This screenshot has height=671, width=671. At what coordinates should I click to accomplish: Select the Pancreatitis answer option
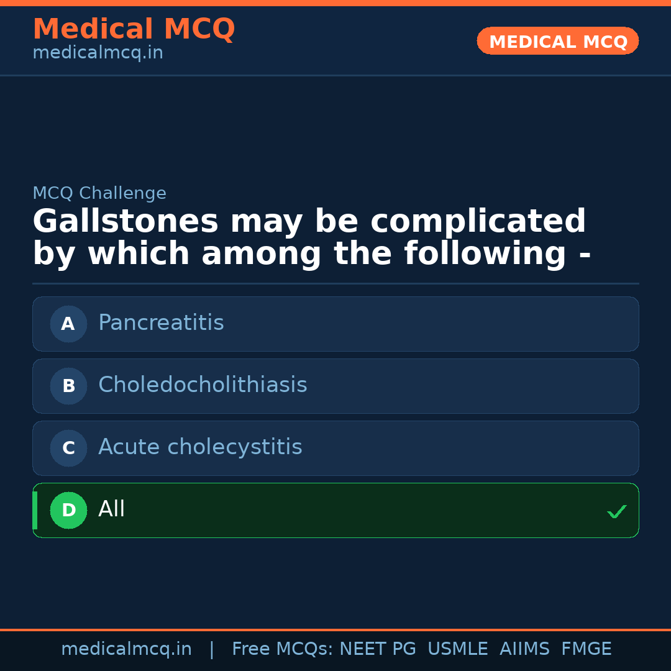(x=335, y=324)
